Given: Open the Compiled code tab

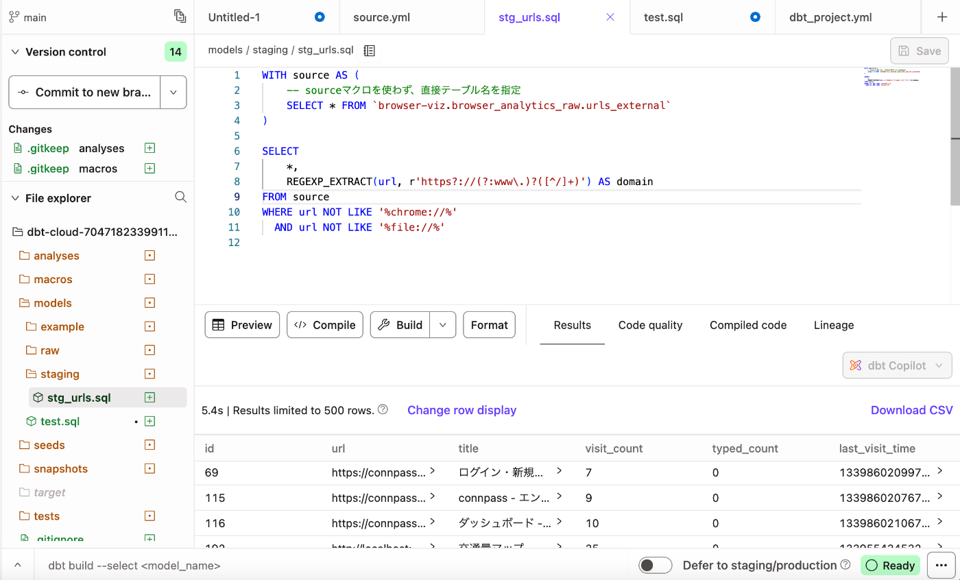Looking at the screenshot, I should pos(748,325).
